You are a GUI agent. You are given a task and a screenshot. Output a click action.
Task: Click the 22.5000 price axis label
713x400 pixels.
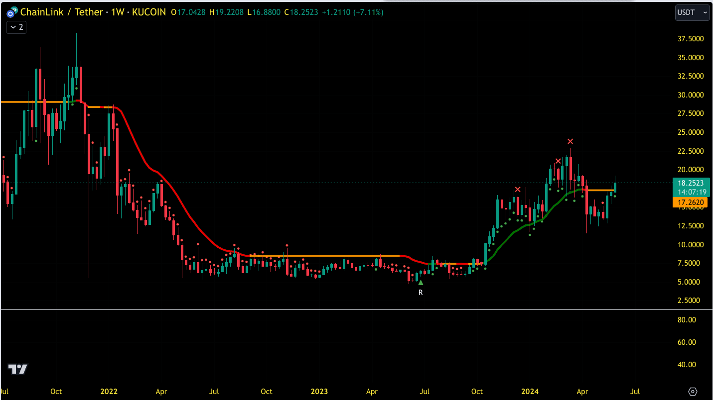[691, 151]
